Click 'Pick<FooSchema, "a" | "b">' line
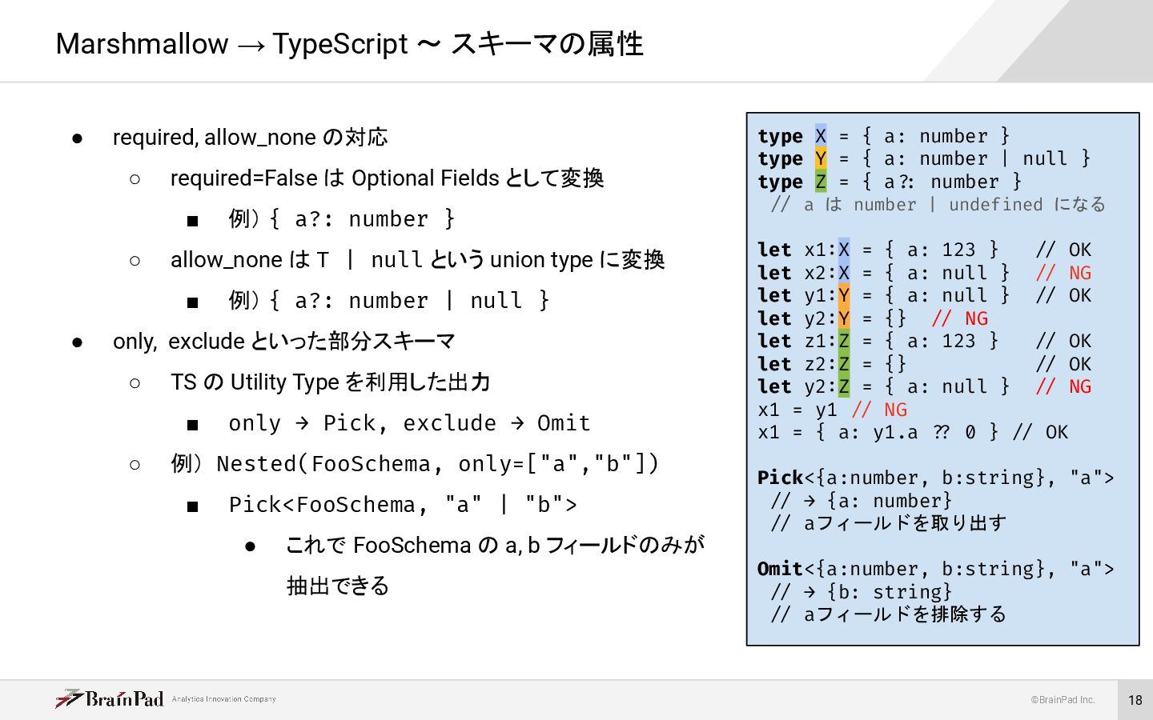This screenshot has height=720, width=1153. pos(403,505)
